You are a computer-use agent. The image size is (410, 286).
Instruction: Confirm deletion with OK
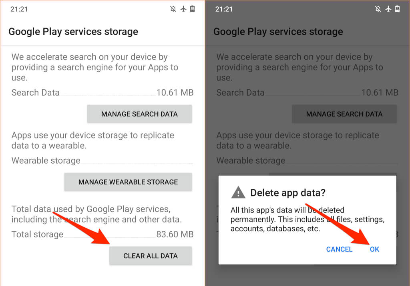pyautogui.click(x=374, y=249)
